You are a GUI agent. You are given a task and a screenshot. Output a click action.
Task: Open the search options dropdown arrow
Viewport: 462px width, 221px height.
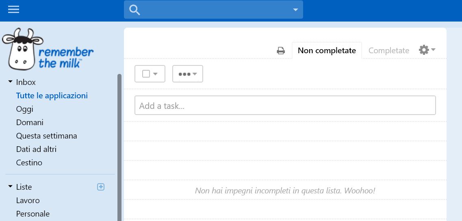coord(295,10)
